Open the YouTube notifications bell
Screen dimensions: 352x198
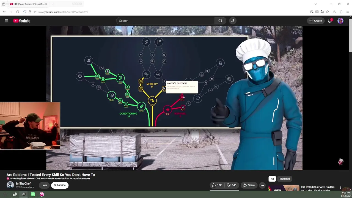(330, 21)
